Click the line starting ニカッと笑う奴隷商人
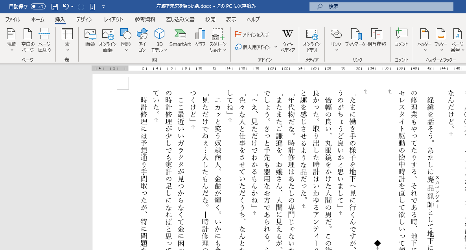This screenshot has height=250, width=466. click(218, 173)
